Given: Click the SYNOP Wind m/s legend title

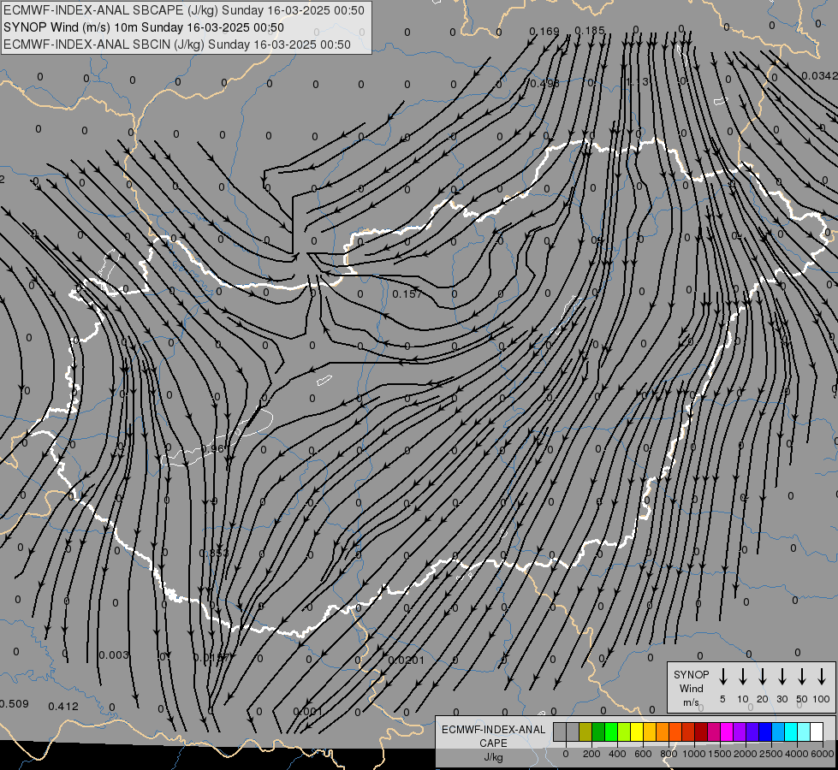Looking at the screenshot, I should (x=691, y=688).
